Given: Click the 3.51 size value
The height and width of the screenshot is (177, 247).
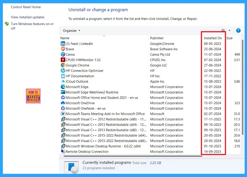Looking at the screenshot, I should 237,60.
